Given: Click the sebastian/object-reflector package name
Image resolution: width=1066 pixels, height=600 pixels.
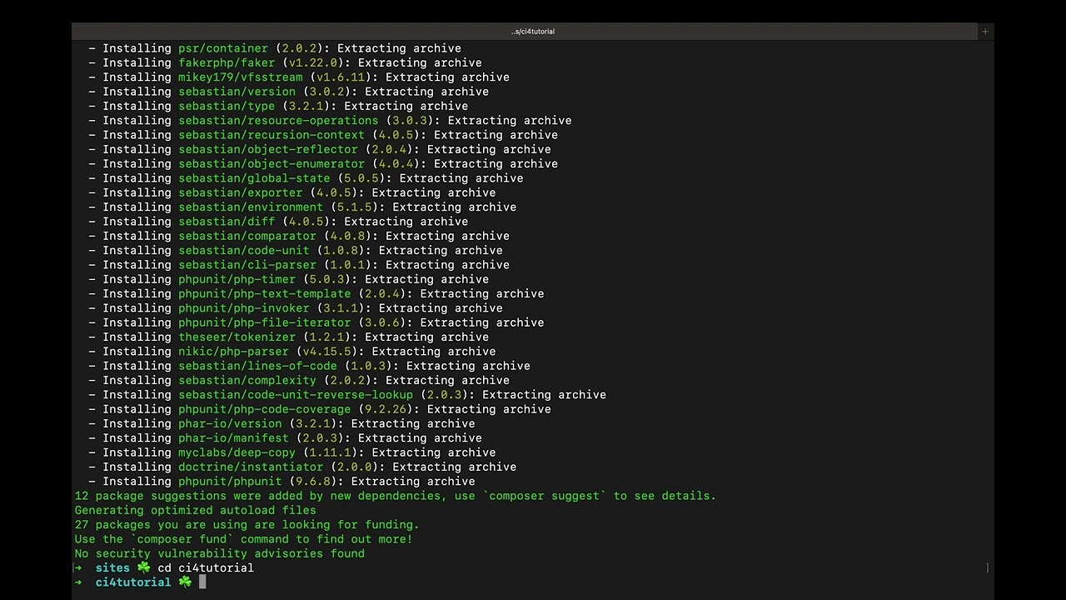Looking at the screenshot, I should 268,149.
